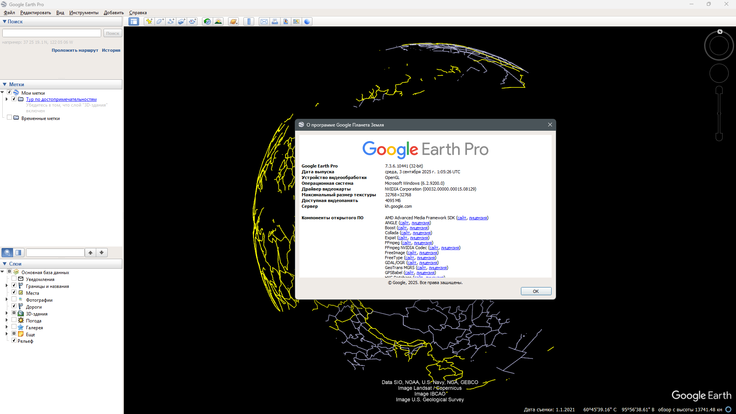Select the Add Polygon tool
The height and width of the screenshot is (414, 736).
[160, 21]
